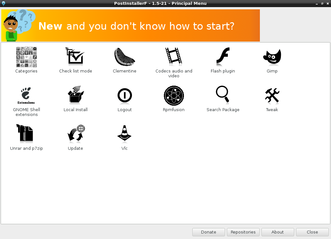Open GNOME Shell extensions footprint icon
331x239 pixels.
pos(26,96)
